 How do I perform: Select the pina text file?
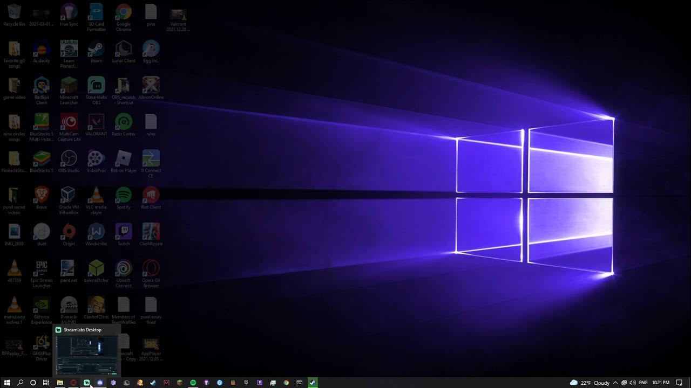pos(151,16)
